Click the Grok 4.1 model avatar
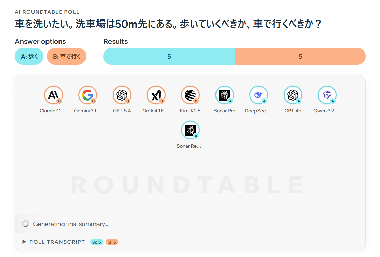 [156, 95]
